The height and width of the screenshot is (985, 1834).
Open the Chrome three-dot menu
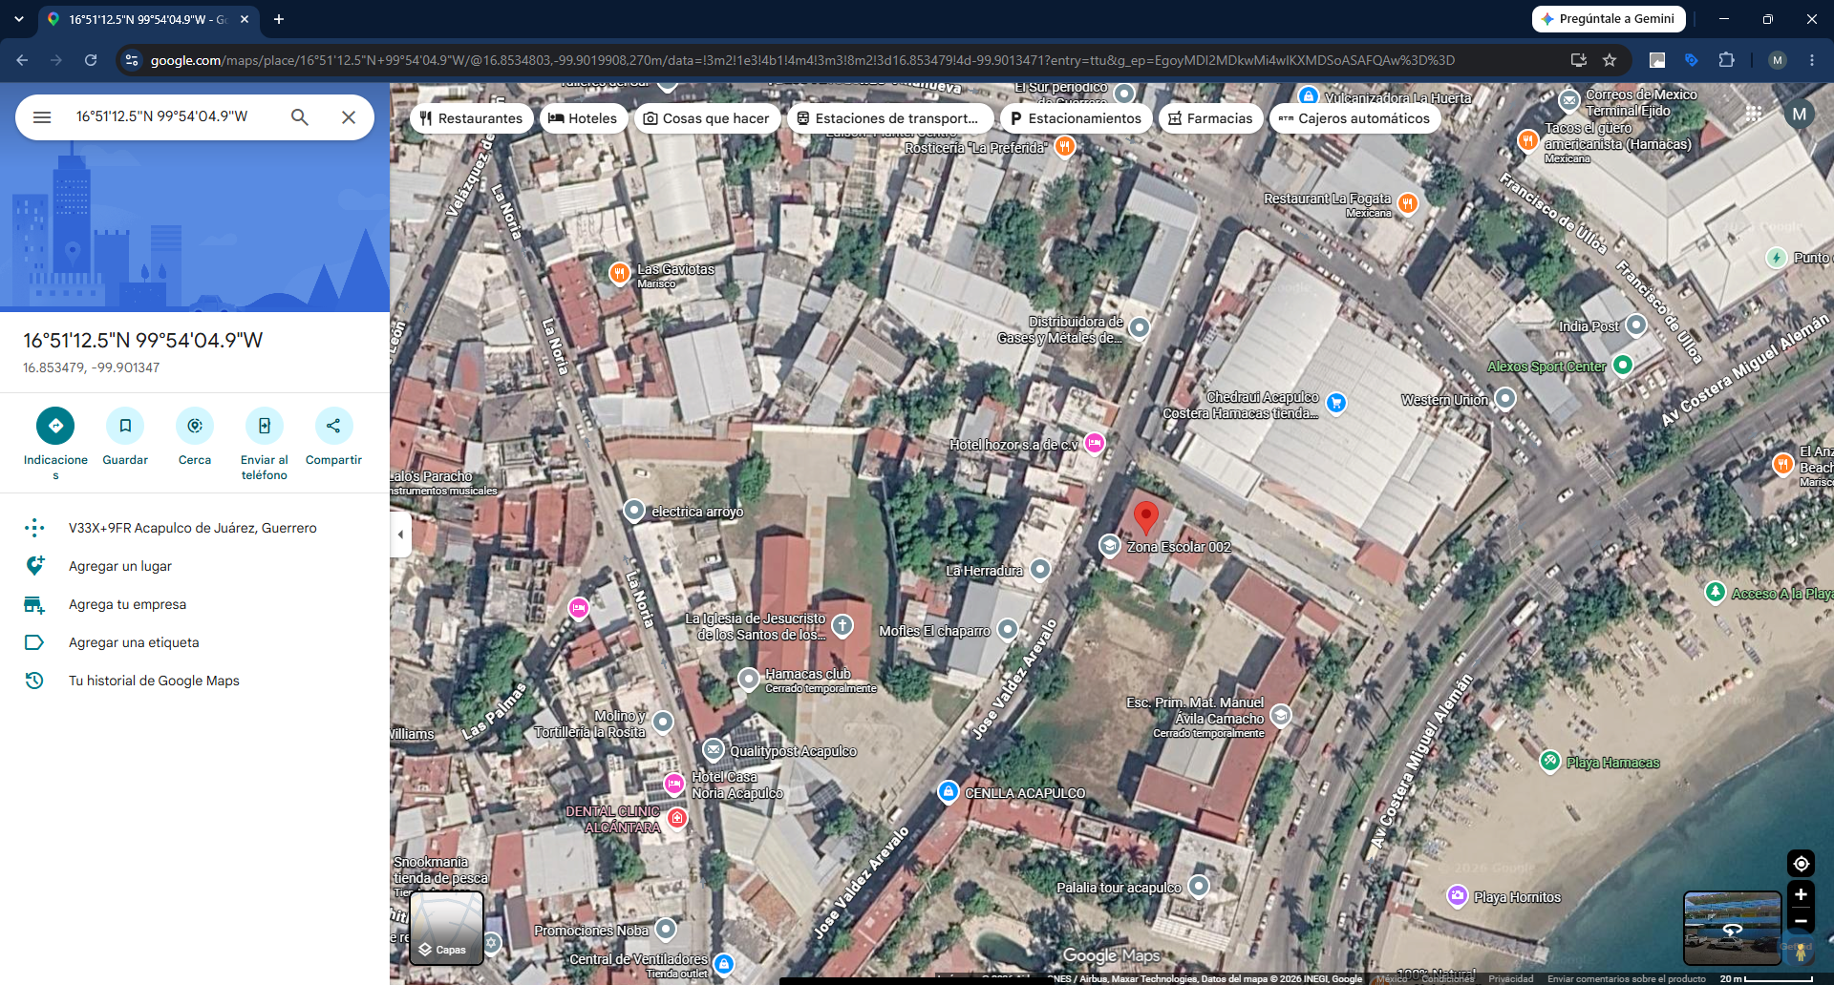1812,60
